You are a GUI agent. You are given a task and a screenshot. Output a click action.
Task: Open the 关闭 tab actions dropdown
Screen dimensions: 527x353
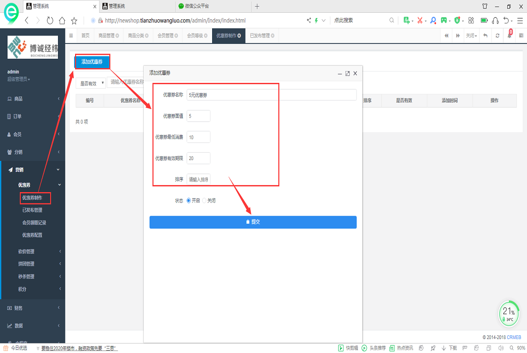coord(472,36)
